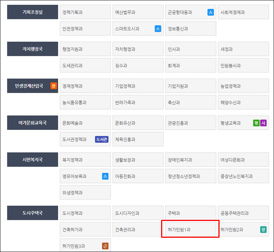Open 반려가족과 department
Image resolution: width=274 pixels, height=252 pixels.
pos(138,102)
